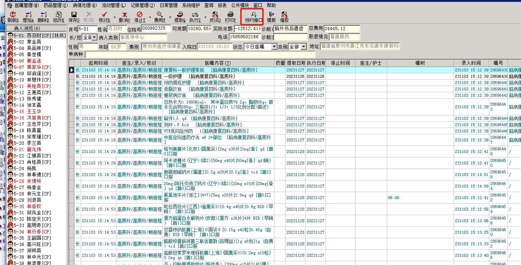Click the 电话 phone number field
521x265 pixels.
tap(244, 37)
